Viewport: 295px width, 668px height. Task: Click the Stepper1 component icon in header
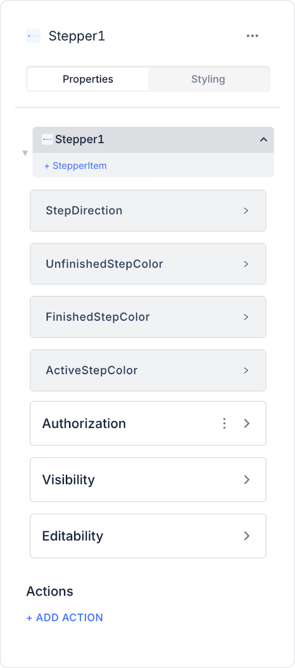tap(33, 36)
